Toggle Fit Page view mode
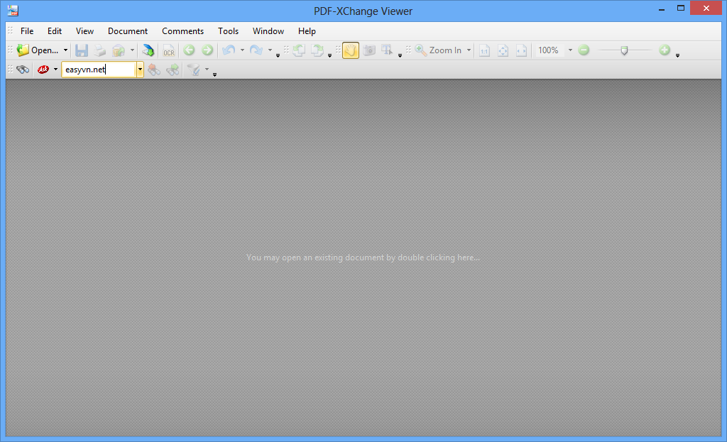The image size is (727, 442). [503, 50]
